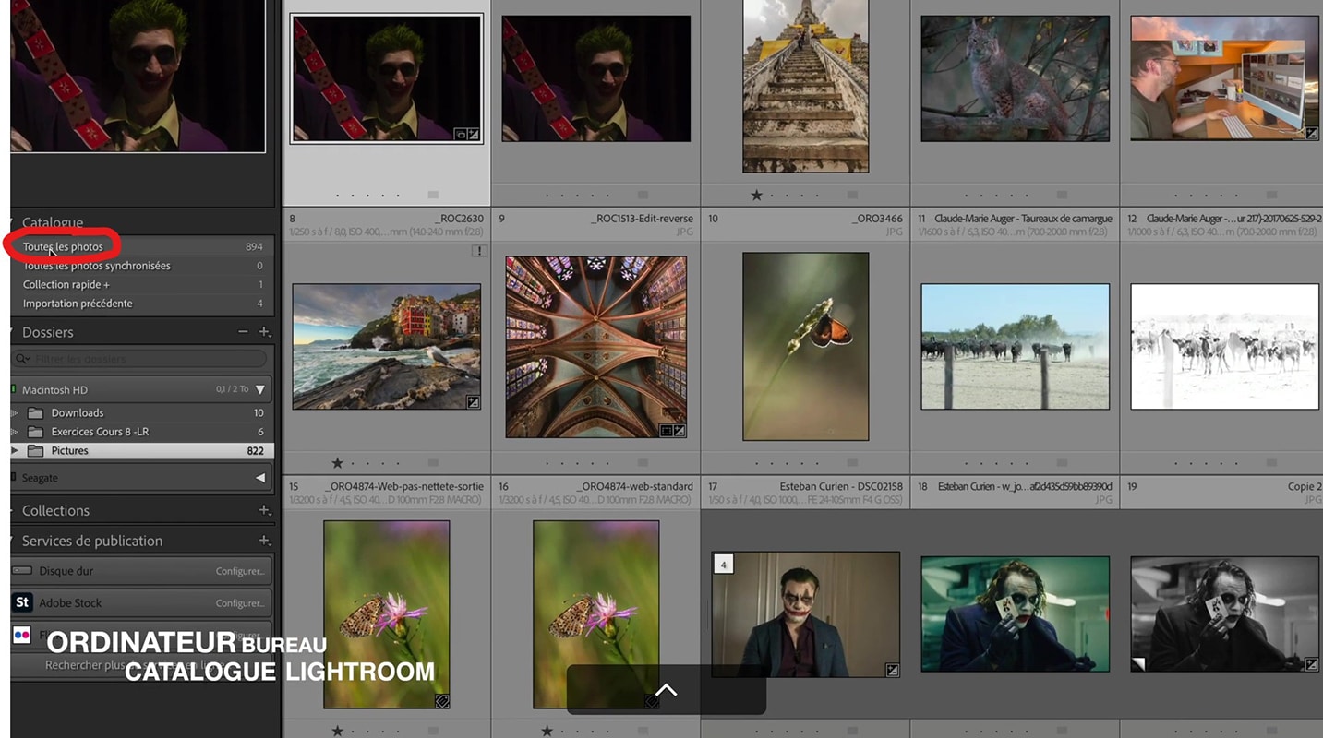
Task: Expand the Downloads folder triangle
Action: [x=14, y=413]
